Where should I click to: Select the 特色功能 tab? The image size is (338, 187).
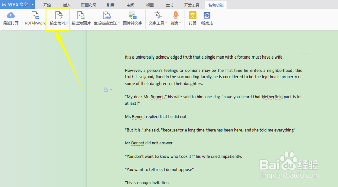[216, 5]
